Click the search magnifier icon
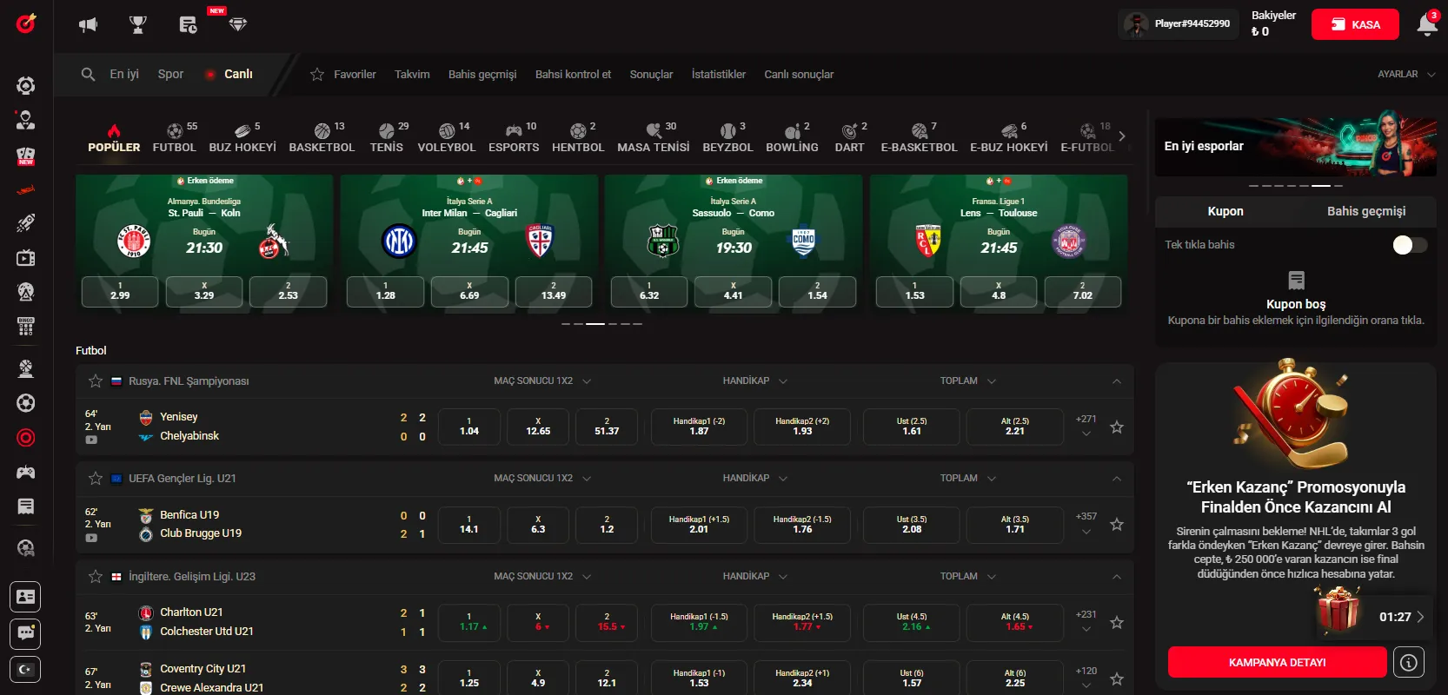 point(88,75)
